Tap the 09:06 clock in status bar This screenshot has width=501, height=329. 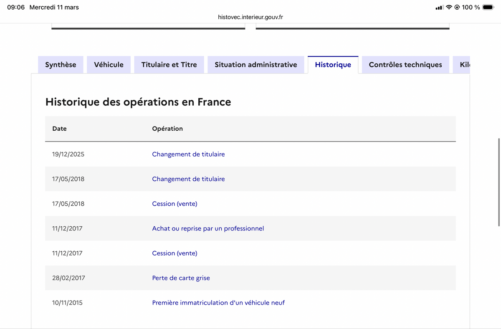(16, 7)
